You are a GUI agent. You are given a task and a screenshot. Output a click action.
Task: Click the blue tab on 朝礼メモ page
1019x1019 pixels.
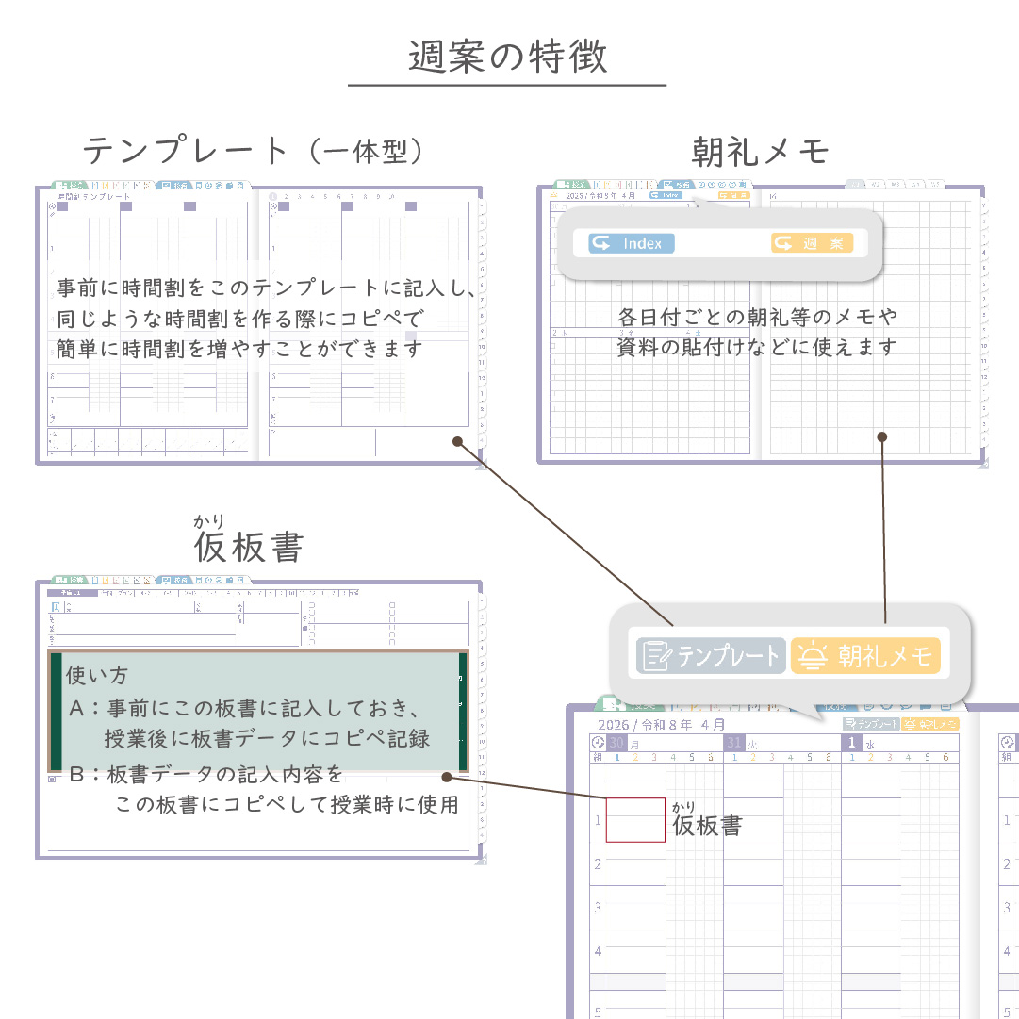(x=678, y=185)
